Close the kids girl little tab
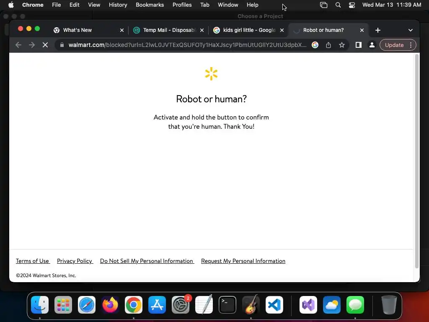This screenshot has height=322, width=429. [282, 30]
